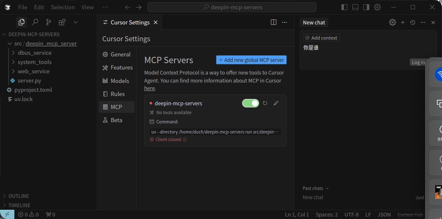Expand the additional views chevron in activity bar
This screenshot has width=442, height=219.
(x=75, y=22)
